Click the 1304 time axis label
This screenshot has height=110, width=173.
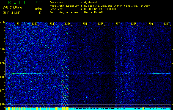(68, 24)
